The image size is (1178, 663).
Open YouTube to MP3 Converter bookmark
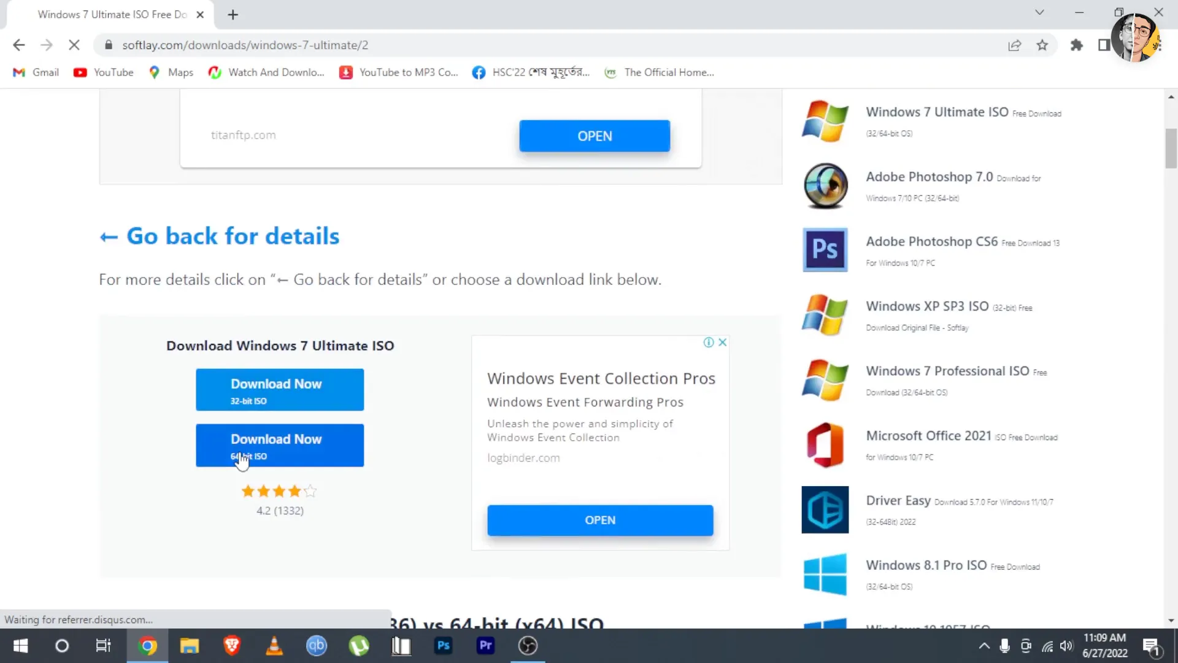[x=399, y=72]
